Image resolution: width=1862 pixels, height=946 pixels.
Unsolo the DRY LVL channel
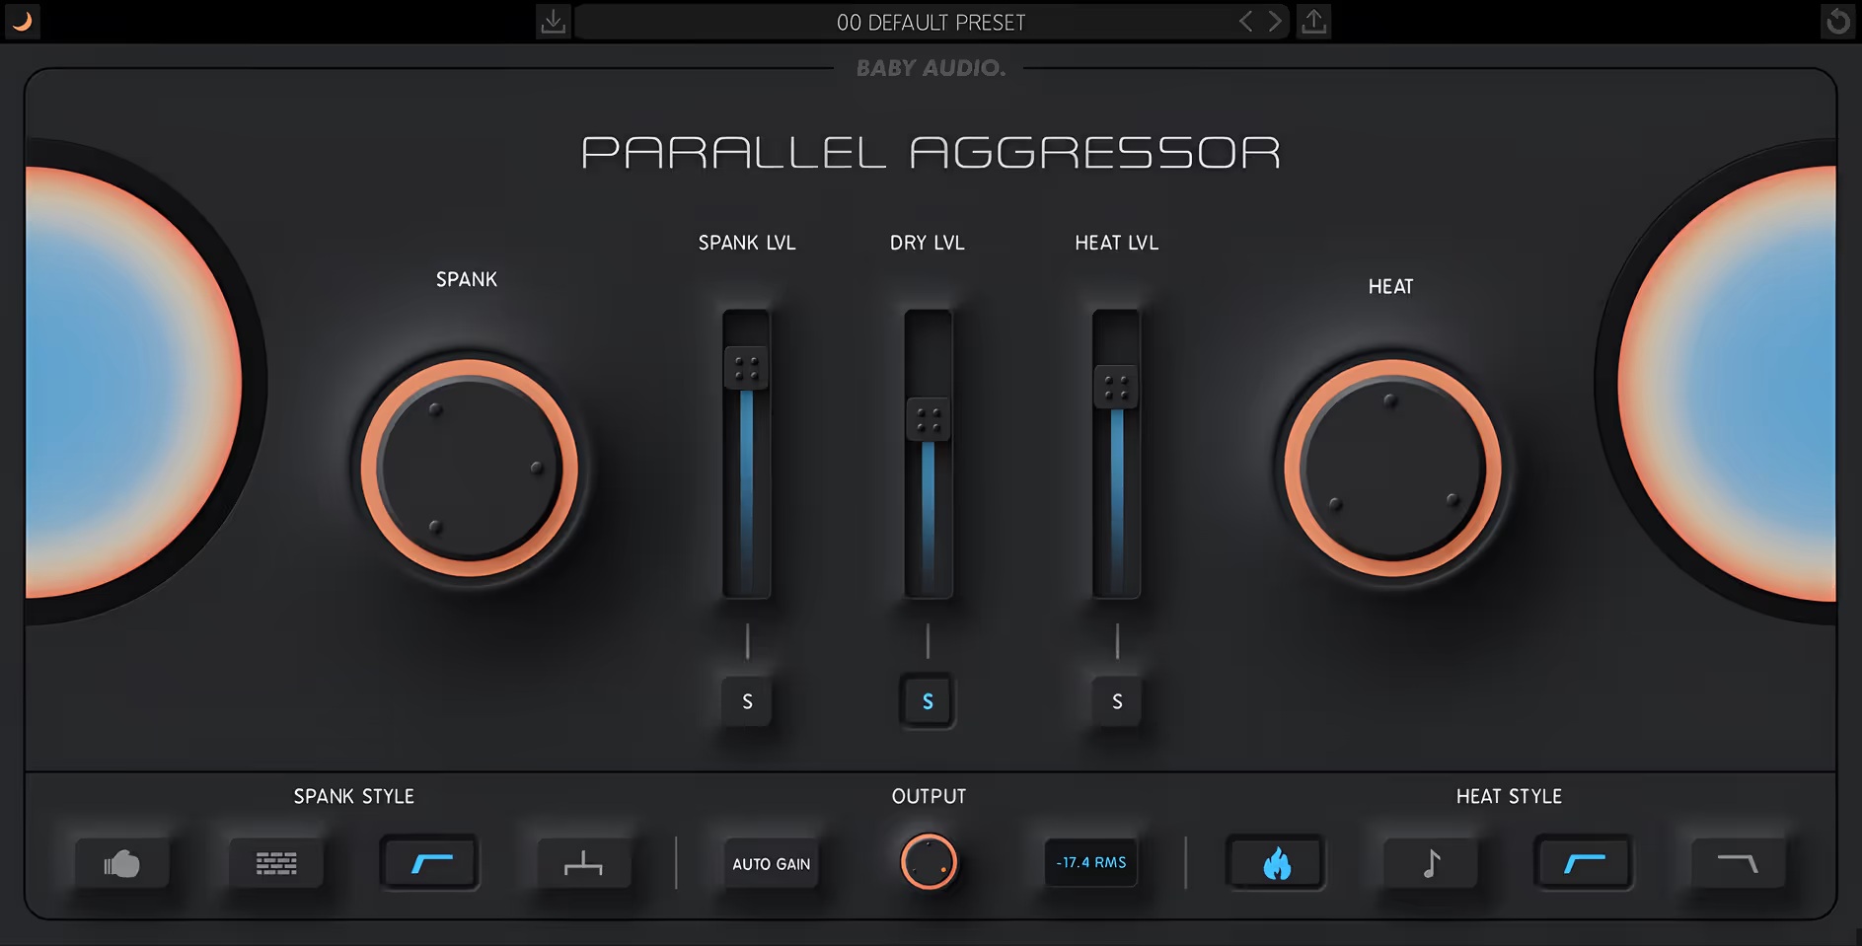[x=927, y=701]
